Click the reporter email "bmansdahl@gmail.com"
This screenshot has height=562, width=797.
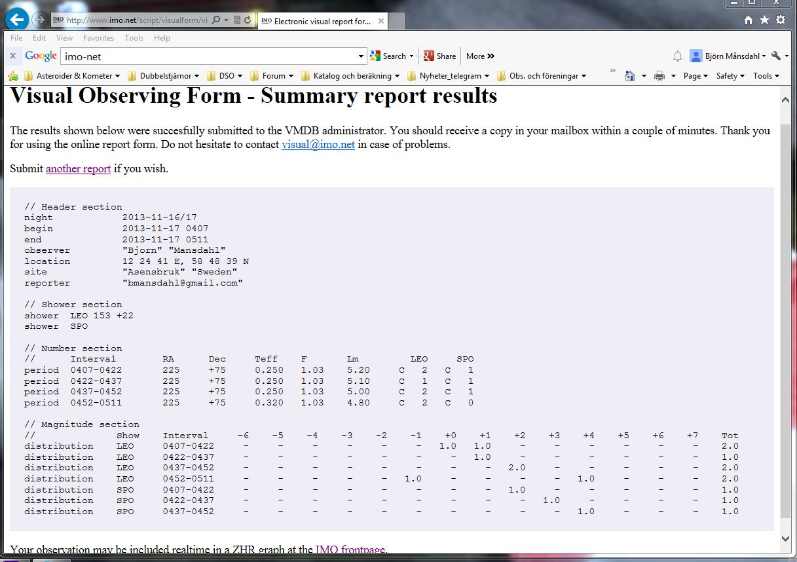coord(183,283)
